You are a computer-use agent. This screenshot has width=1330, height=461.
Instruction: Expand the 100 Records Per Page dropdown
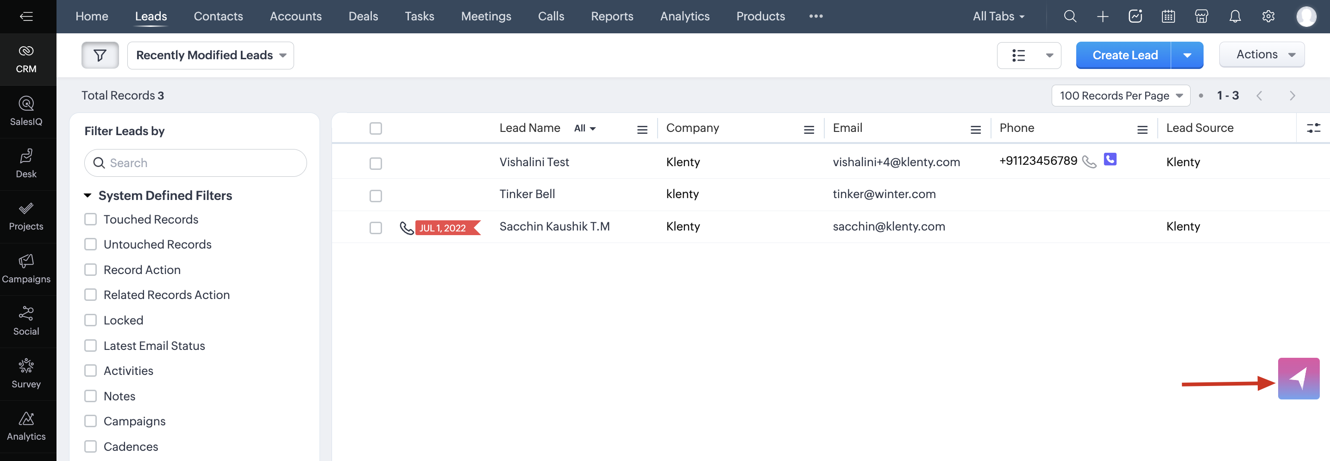click(1120, 95)
